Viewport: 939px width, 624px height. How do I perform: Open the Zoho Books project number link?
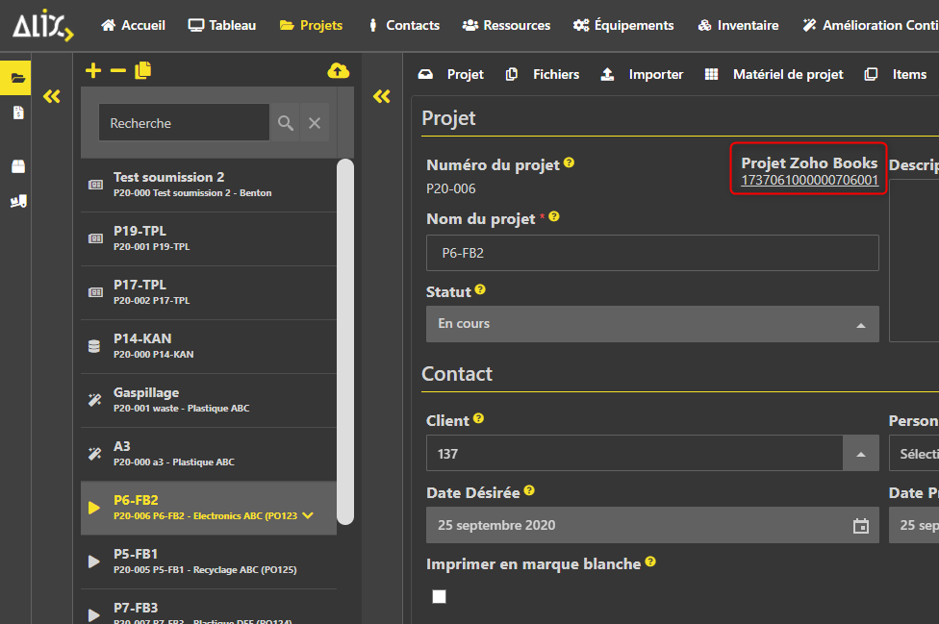coord(810,180)
